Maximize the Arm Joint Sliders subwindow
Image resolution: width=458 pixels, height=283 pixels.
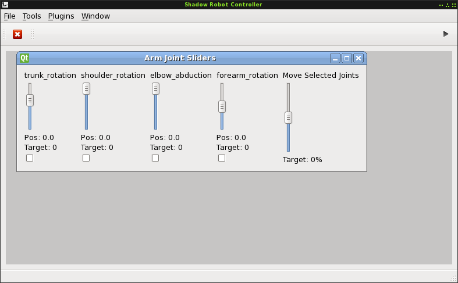pos(346,58)
